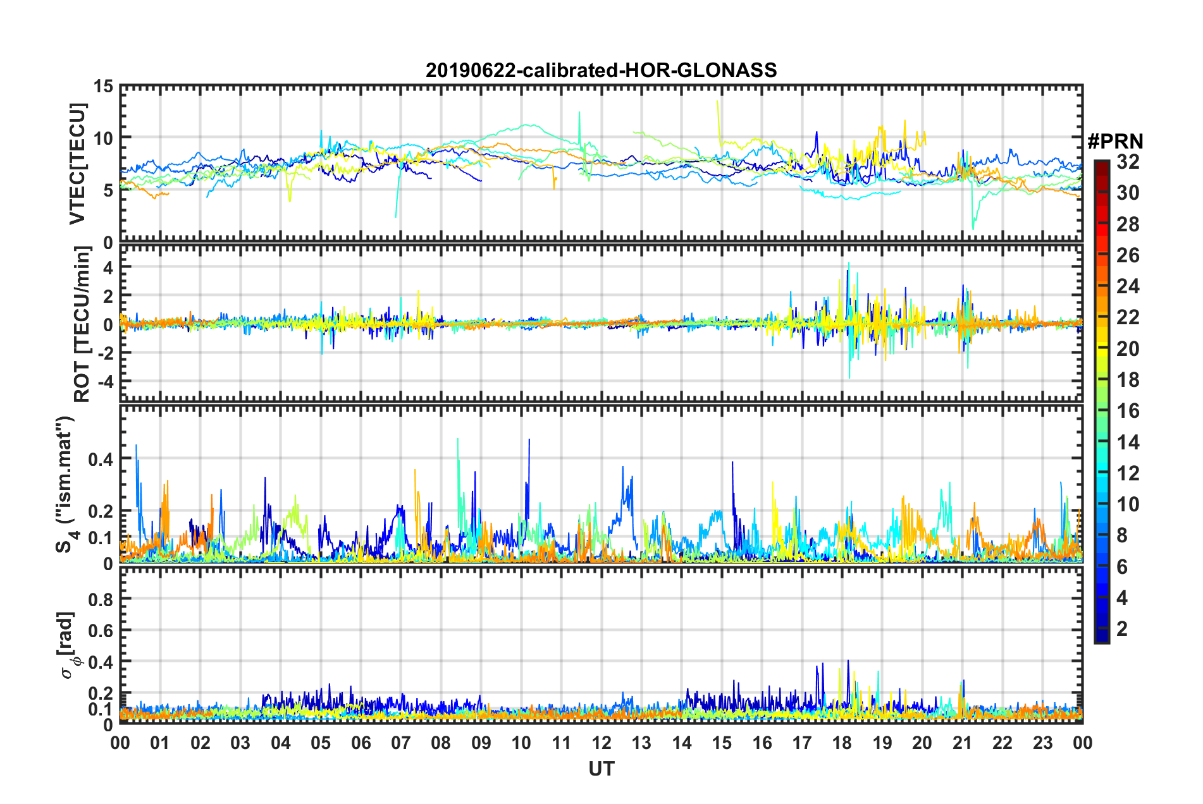Click the 11 hour tick on UT axis

(562, 743)
